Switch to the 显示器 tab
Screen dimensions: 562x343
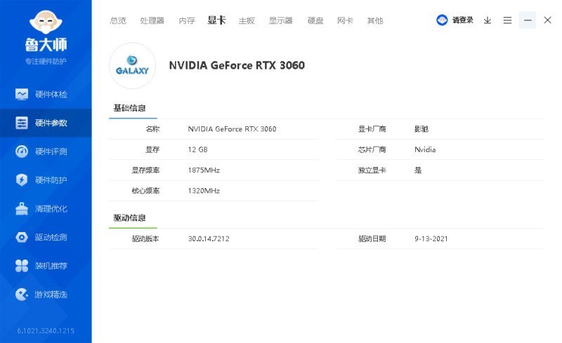point(280,21)
